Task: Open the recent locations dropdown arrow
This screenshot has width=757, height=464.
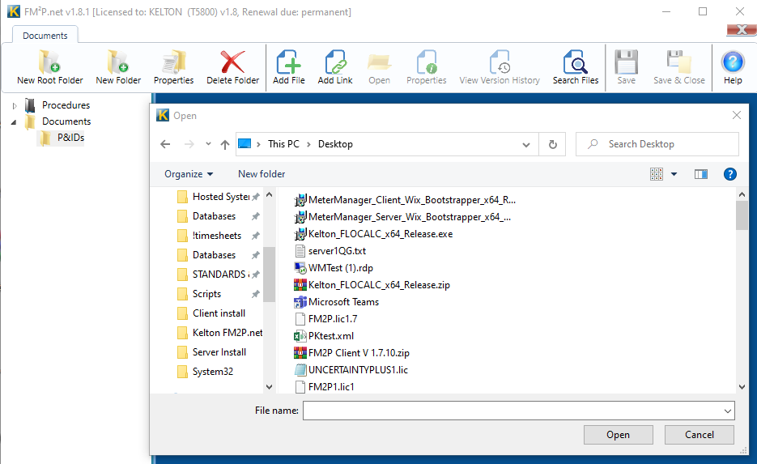Action: coord(208,144)
